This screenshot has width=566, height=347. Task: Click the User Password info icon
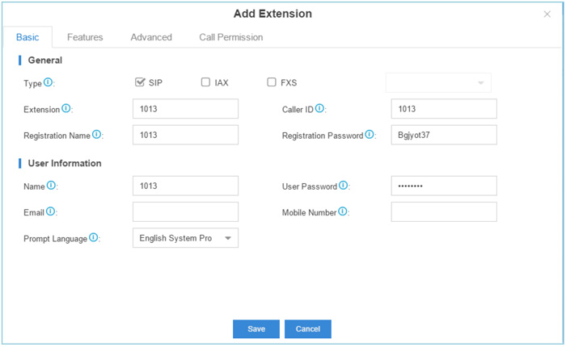tap(344, 186)
